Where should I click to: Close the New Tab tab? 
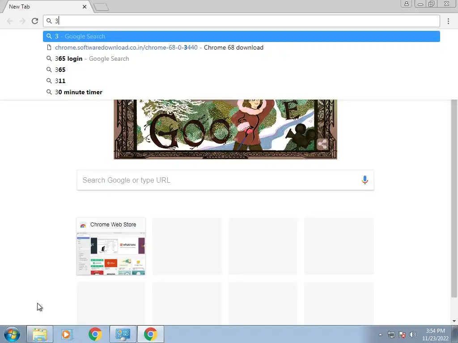(85, 6)
